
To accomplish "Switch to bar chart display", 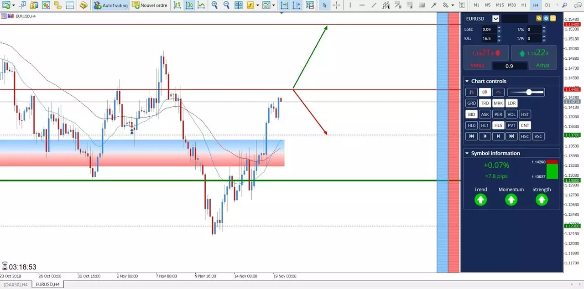I will tap(177, 5).
